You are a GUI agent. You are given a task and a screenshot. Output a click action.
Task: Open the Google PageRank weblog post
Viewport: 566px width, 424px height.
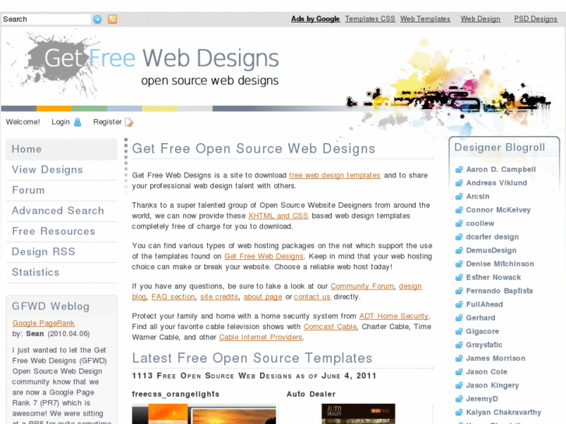click(44, 324)
